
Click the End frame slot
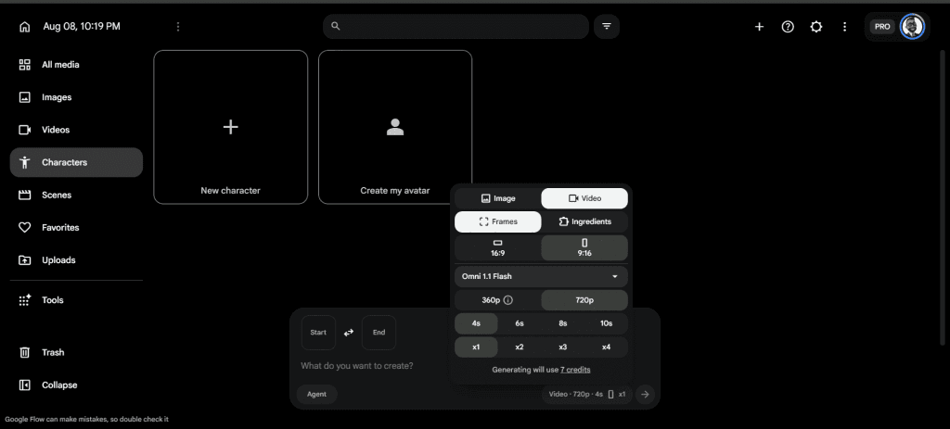pyautogui.click(x=379, y=333)
